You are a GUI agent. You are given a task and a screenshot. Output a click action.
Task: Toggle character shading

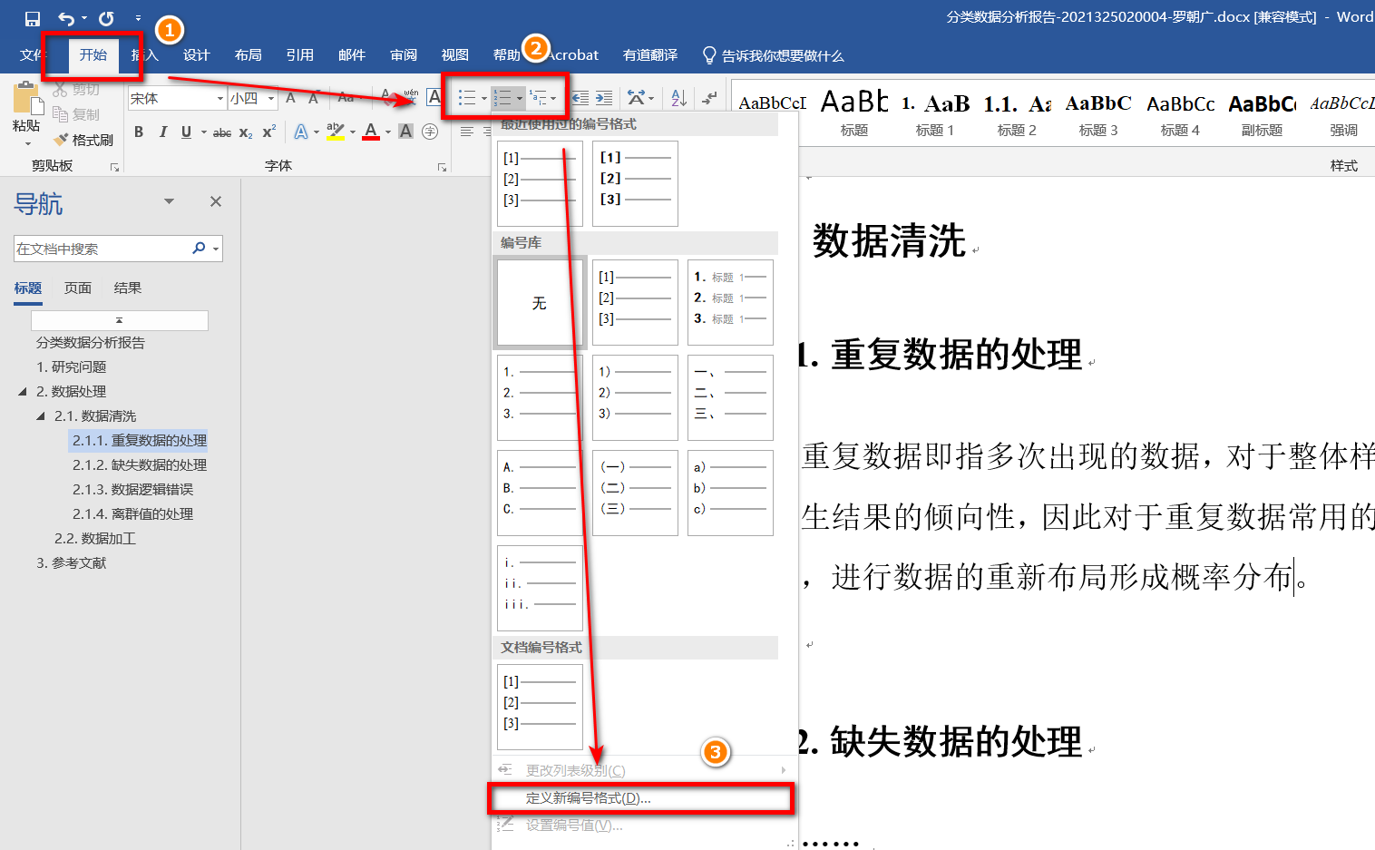[x=406, y=132]
